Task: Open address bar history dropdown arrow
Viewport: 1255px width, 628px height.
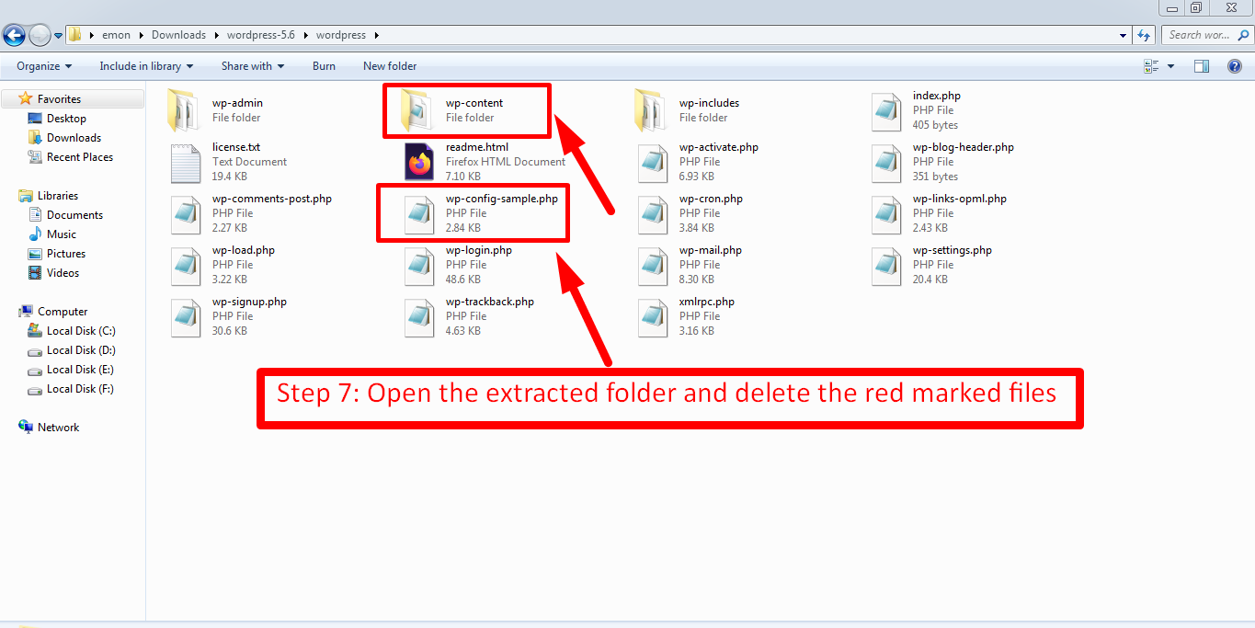Action: (x=1124, y=36)
